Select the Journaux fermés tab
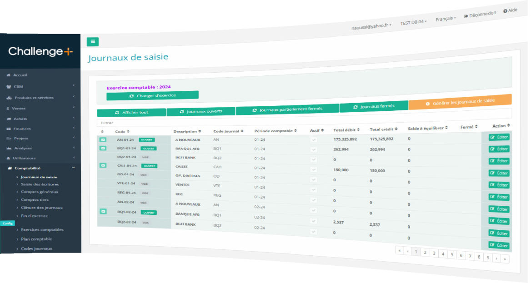The width and height of the screenshot is (531, 283). point(374,106)
